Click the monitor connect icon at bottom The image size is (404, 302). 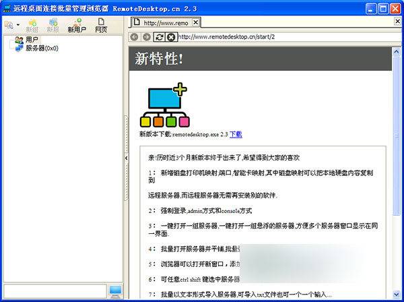(x=115, y=291)
